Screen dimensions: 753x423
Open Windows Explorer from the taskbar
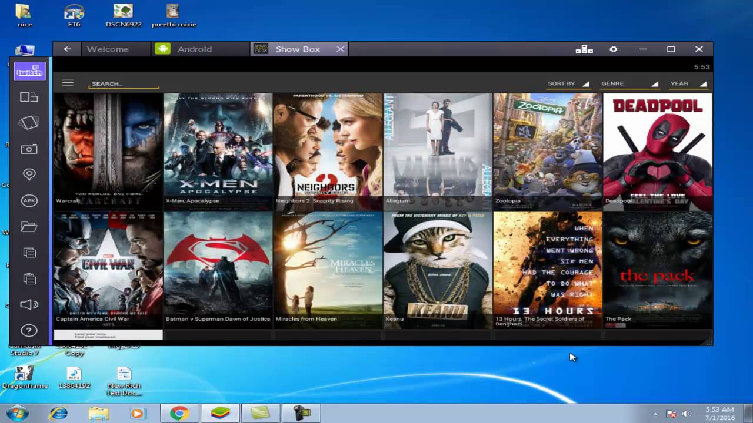[x=99, y=414]
